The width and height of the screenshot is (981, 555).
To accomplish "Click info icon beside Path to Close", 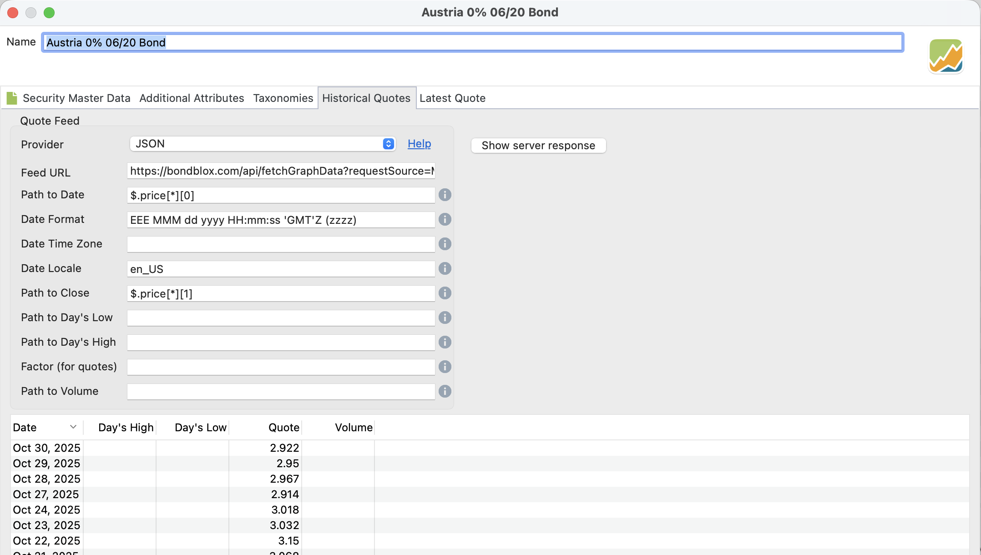I will click(445, 293).
